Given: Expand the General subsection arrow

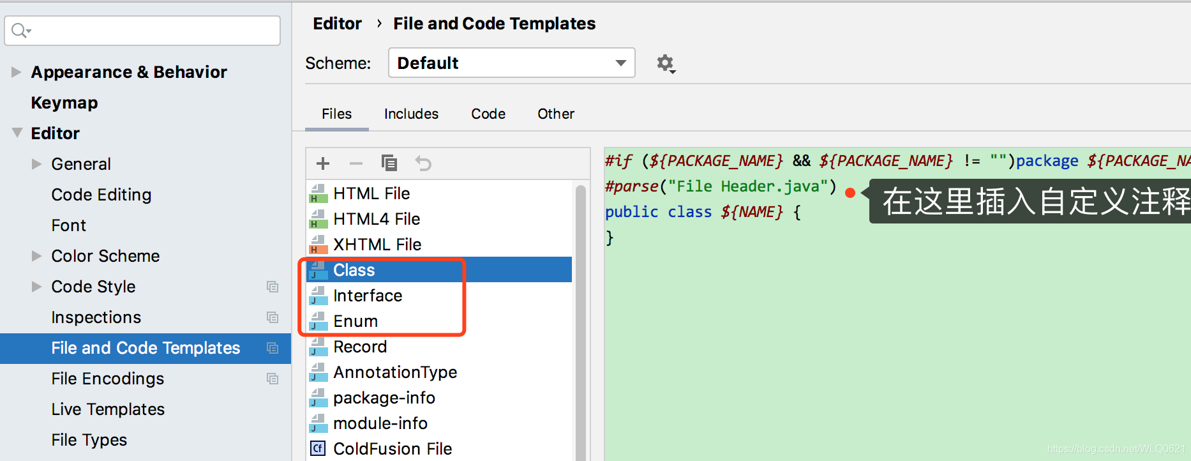Looking at the screenshot, I should tap(36, 164).
